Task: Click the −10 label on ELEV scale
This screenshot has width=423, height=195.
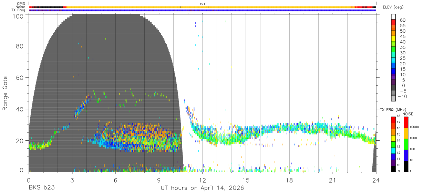Action: pos(402,96)
